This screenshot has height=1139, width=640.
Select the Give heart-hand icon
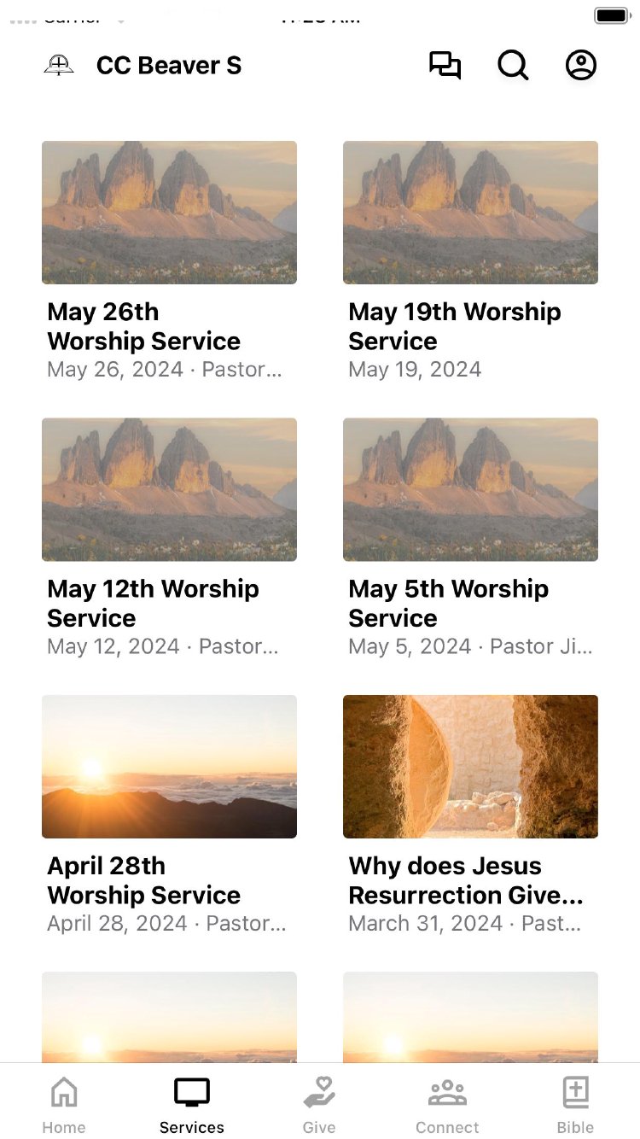click(x=319, y=1093)
